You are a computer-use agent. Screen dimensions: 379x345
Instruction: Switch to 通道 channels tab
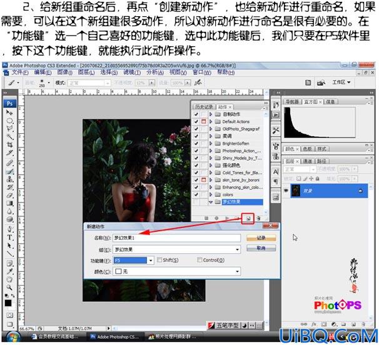[308, 161]
